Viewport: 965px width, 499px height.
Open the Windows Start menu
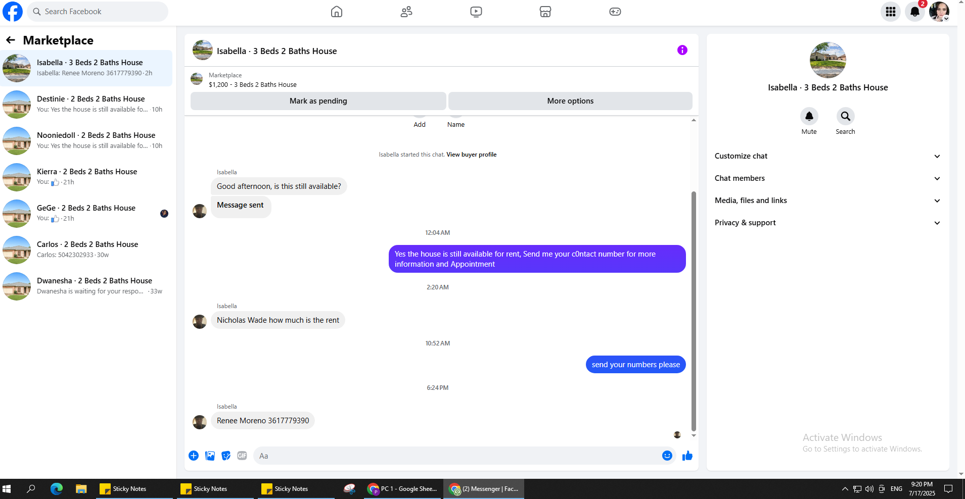[7, 489]
